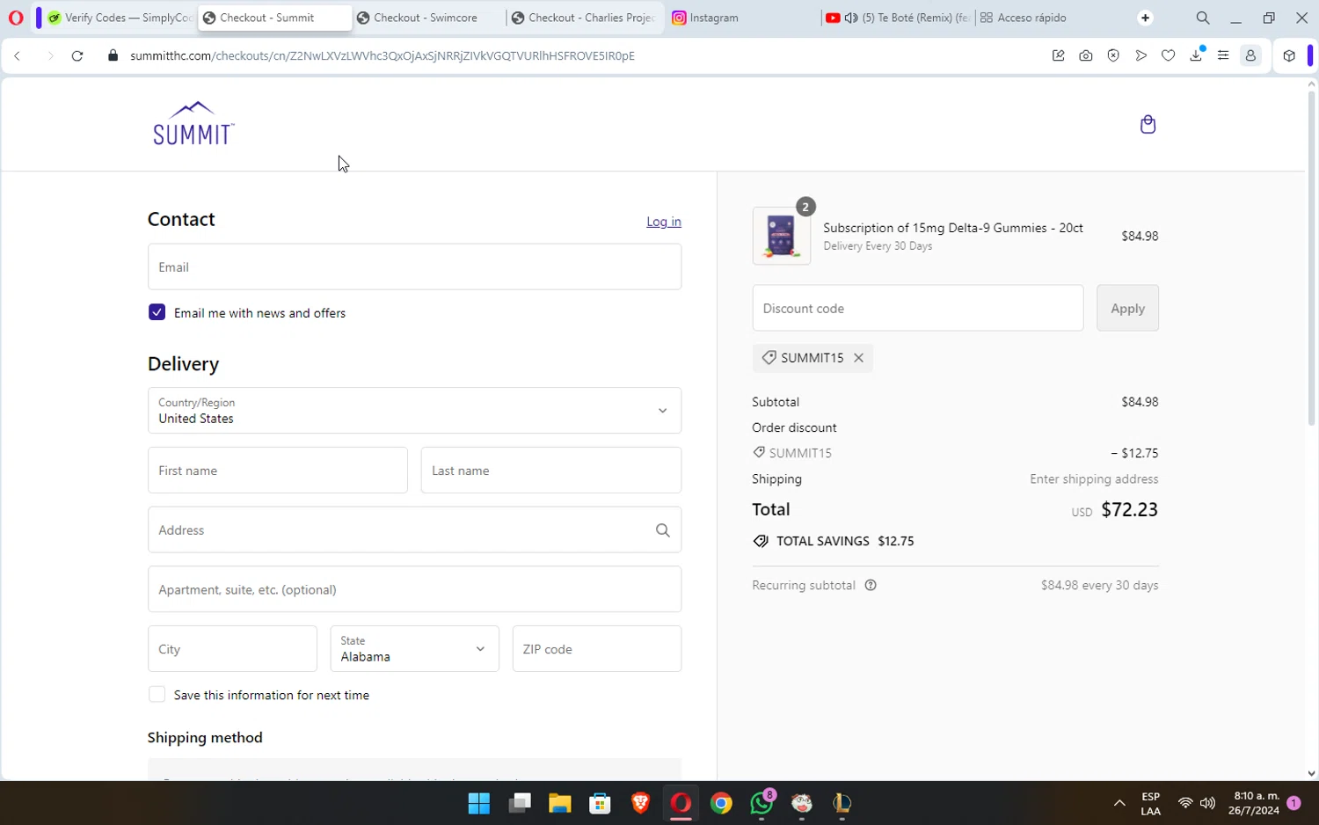Viewport: 1319px width, 825px height.
Task: Click the Address input field
Action: click(x=414, y=530)
